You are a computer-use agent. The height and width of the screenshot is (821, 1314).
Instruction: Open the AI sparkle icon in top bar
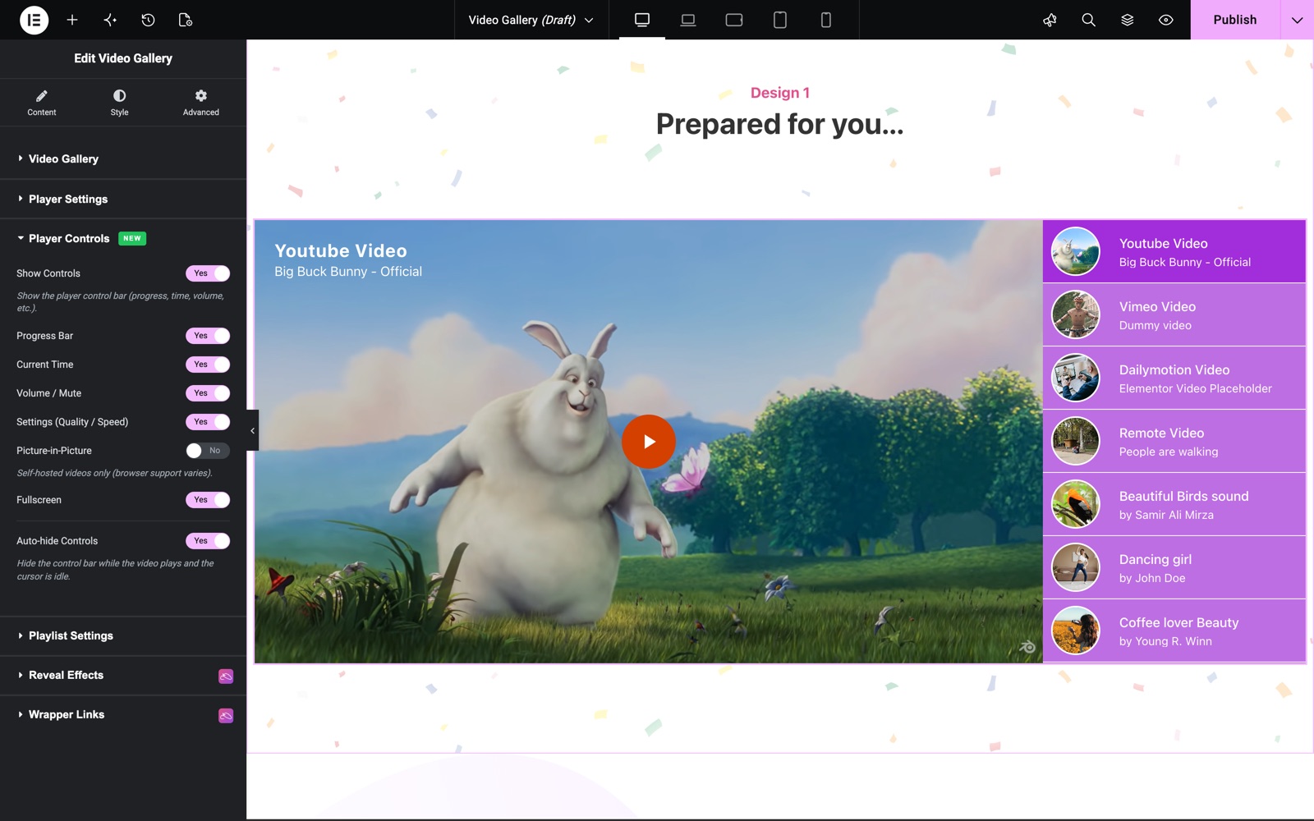point(110,20)
